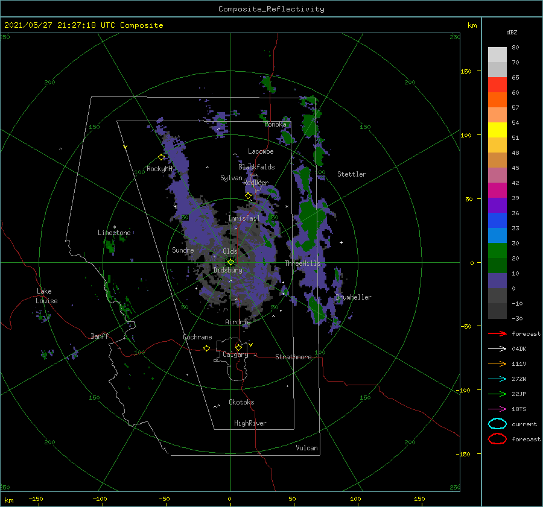Click the 111V legend text

(519, 364)
